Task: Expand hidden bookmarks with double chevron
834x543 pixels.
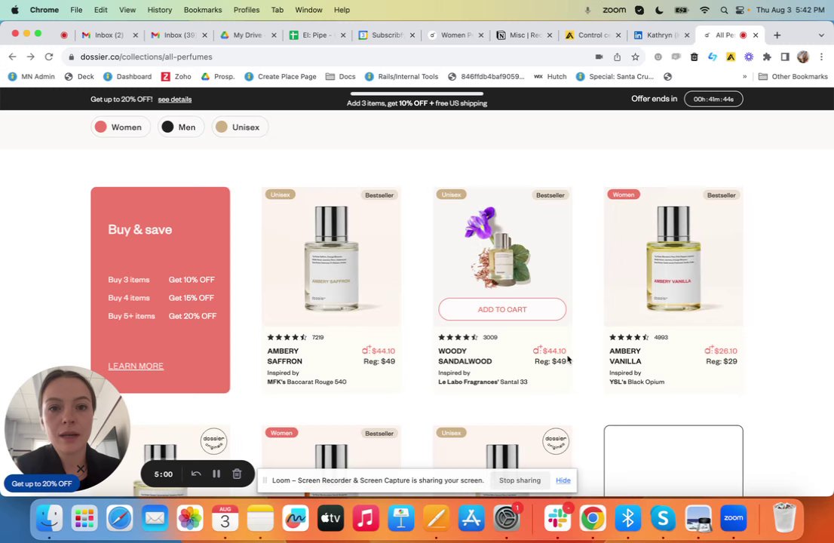Action: [745, 77]
